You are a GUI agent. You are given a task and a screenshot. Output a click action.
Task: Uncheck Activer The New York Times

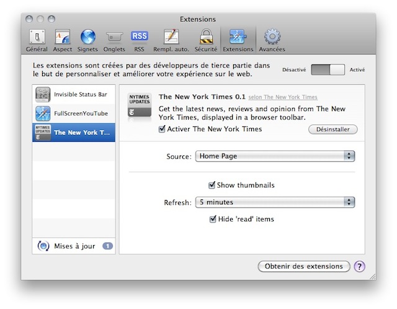(x=162, y=129)
